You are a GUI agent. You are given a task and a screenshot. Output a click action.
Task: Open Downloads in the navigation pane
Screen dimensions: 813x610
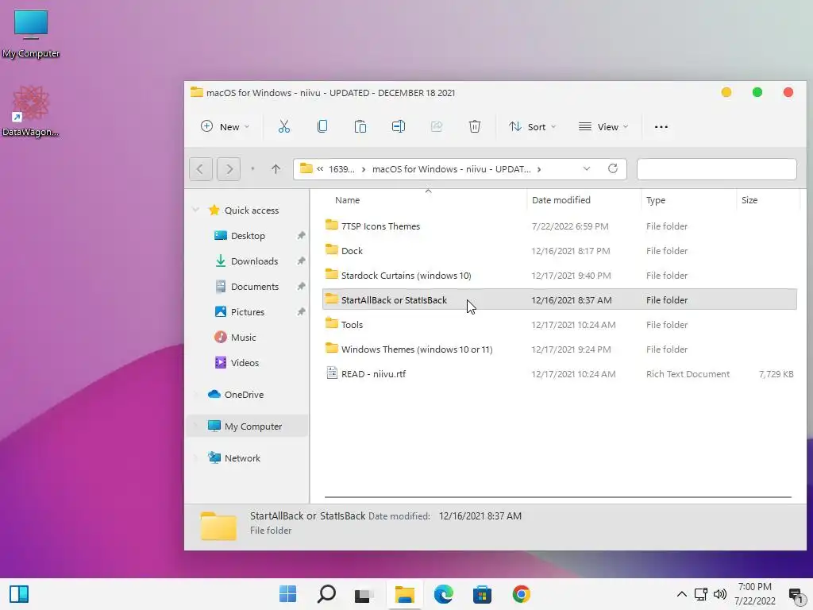pos(254,261)
